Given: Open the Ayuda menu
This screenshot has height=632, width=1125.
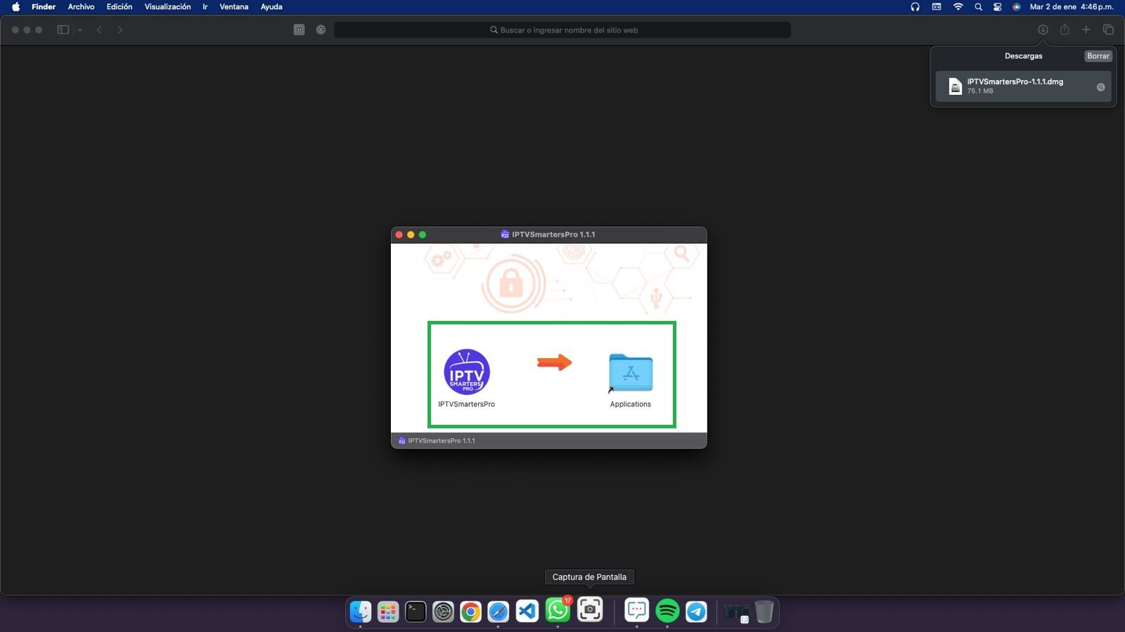Looking at the screenshot, I should (x=271, y=7).
